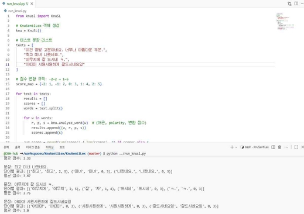
Task: Click the '평균 점수: 3.75' terminal output
Action: pyautogui.click(x=17, y=193)
